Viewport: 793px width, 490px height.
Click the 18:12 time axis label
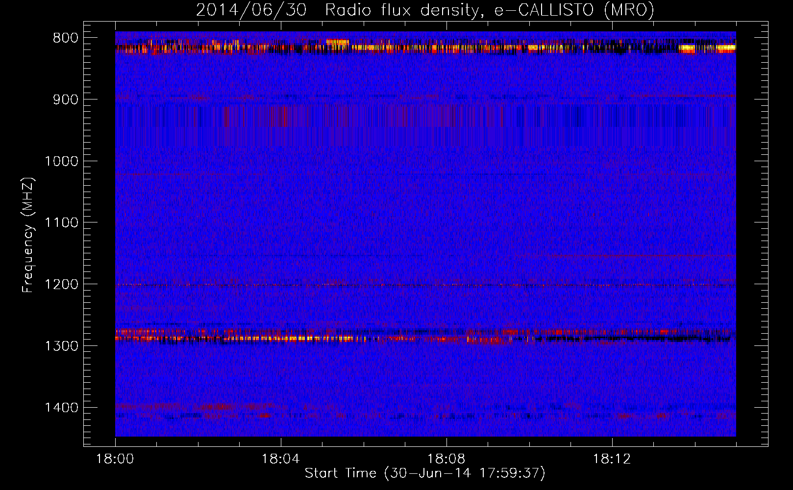tap(612, 459)
